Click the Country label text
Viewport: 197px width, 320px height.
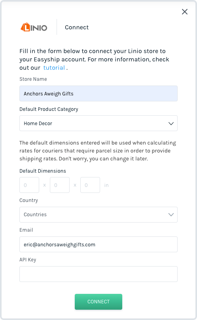click(28, 200)
